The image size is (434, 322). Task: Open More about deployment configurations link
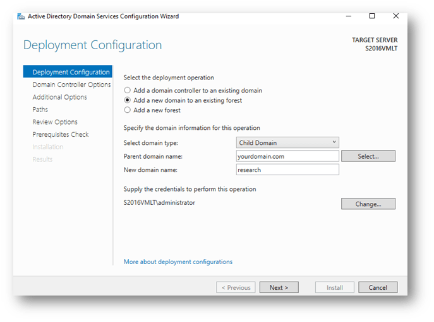pyautogui.click(x=178, y=262)
